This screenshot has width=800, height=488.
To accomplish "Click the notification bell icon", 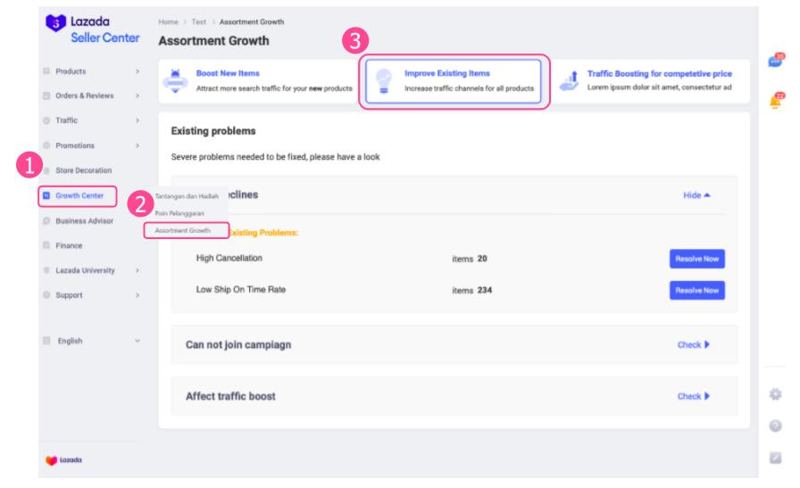I will click(775, 102).
